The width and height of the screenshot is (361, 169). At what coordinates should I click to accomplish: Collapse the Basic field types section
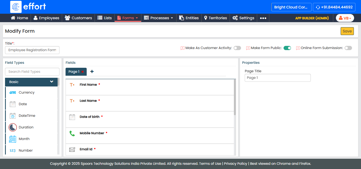pyautogui.click(x=52, y=82)
